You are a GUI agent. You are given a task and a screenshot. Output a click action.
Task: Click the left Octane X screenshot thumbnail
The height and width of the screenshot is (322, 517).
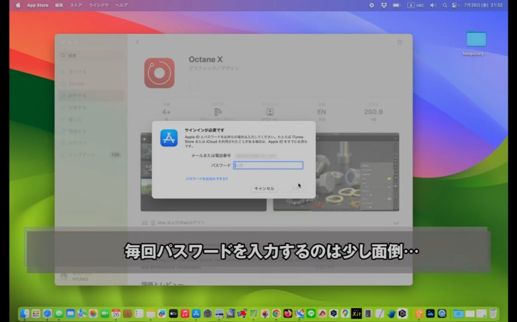(x=203, y=172)
